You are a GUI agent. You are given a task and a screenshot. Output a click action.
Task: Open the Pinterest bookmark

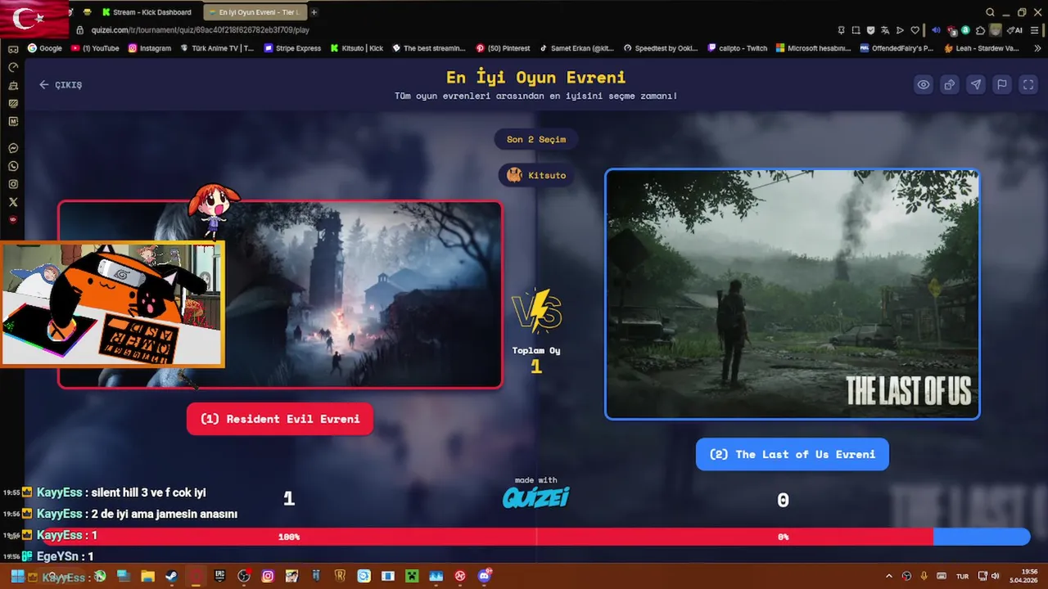coord(502,48)
